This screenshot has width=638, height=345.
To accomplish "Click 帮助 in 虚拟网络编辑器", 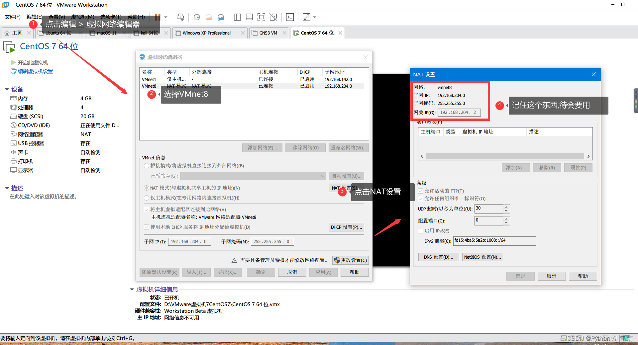I will pos(355,272).
